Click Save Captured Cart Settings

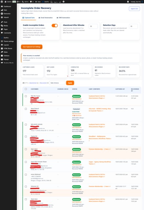[x=32, y=47]
